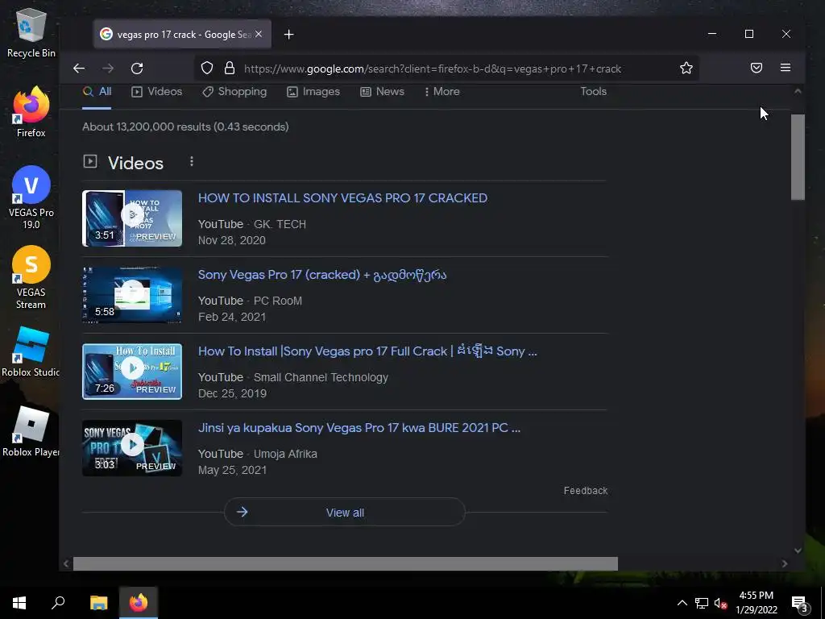The height and width of the screenshot is (619, 825).
Task: Play the GK. TECH 3:51 video thumbnail
Action: coord(132,218)
